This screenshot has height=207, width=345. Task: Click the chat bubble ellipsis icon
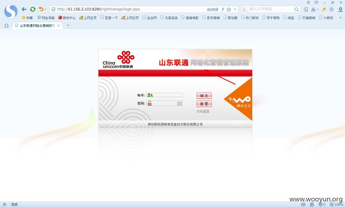[x=332, y=9]
